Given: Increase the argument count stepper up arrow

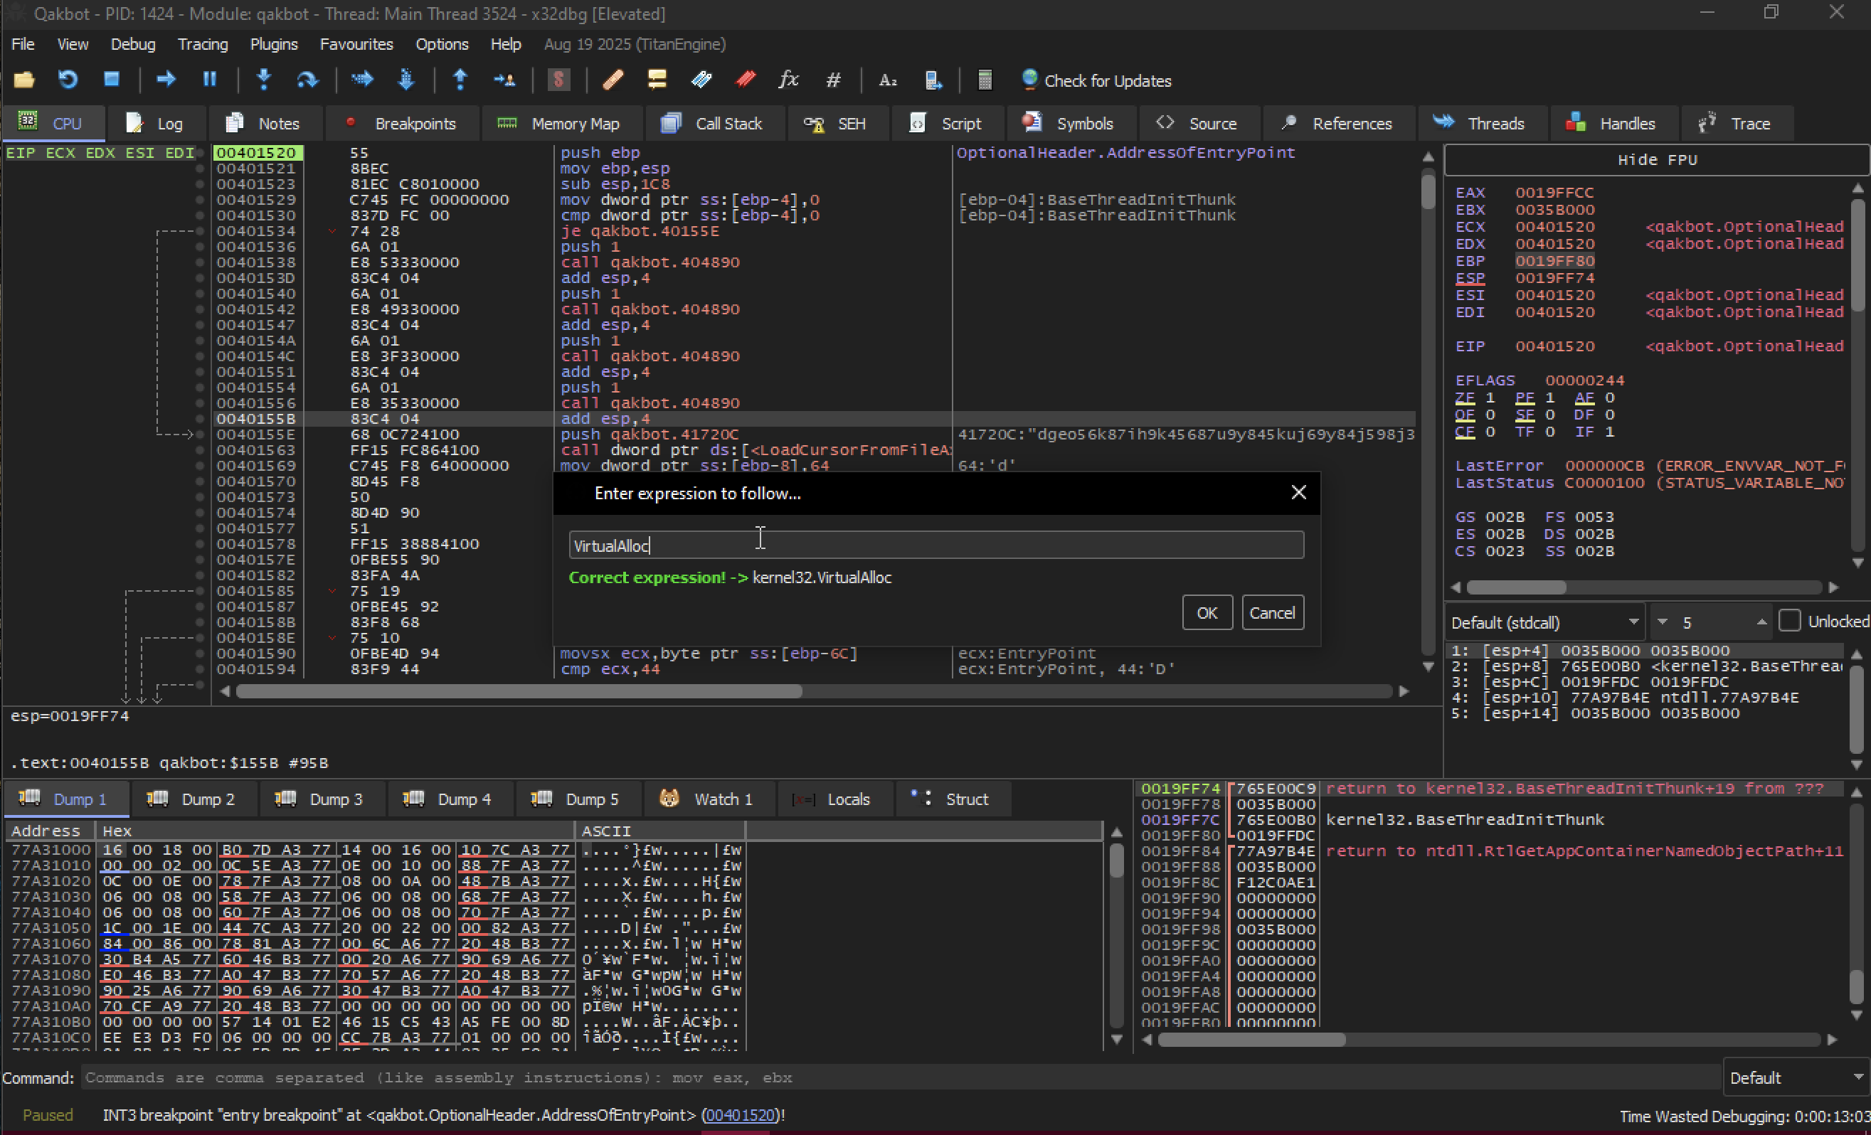Looking at the screenshot, I should click(1761, 622).
